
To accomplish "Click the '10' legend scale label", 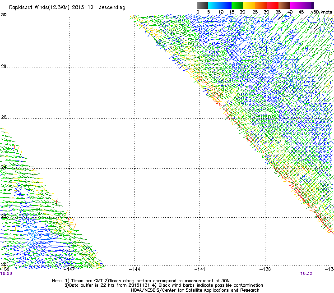I will click(221, 12).
